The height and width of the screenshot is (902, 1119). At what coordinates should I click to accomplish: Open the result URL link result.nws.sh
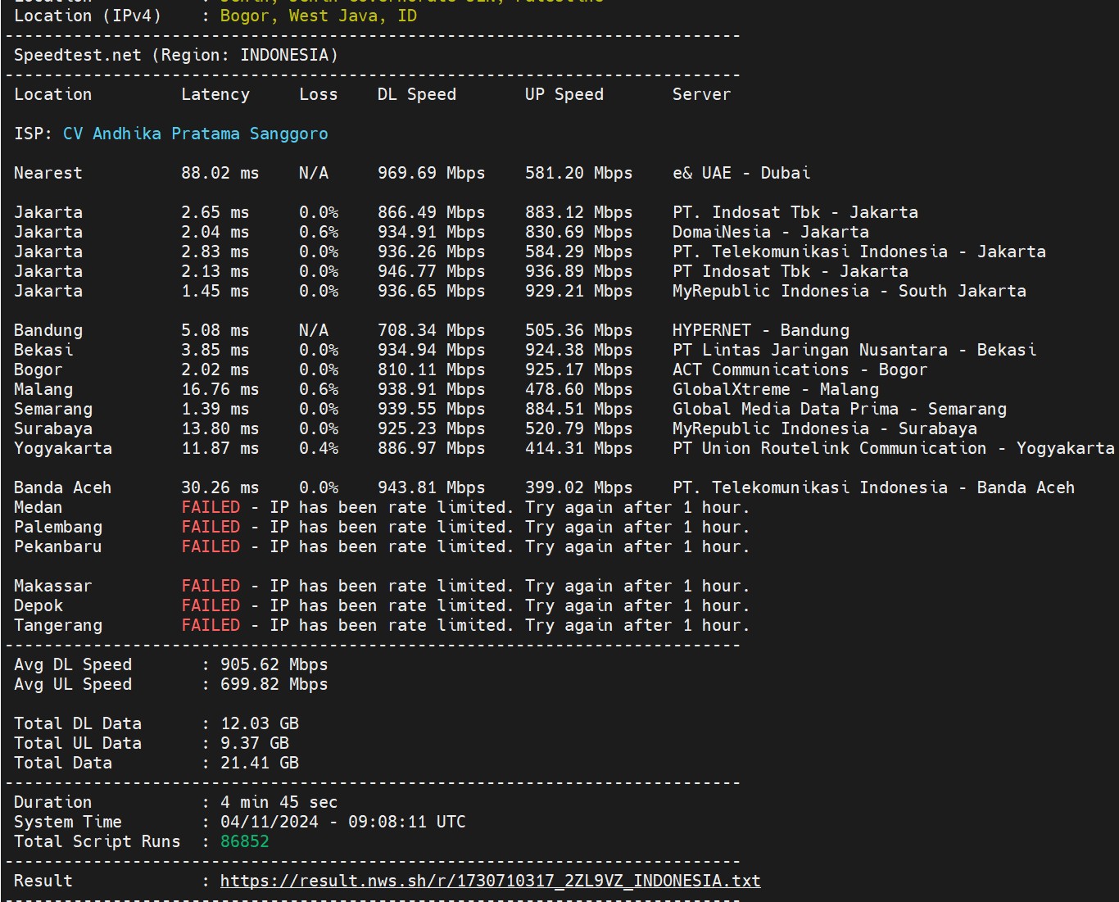489,881
